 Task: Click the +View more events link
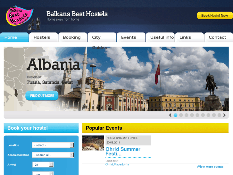(x=210, y=167)
